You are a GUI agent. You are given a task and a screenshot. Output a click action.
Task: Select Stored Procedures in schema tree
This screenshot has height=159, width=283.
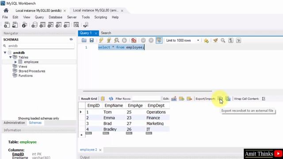point(32,71)
